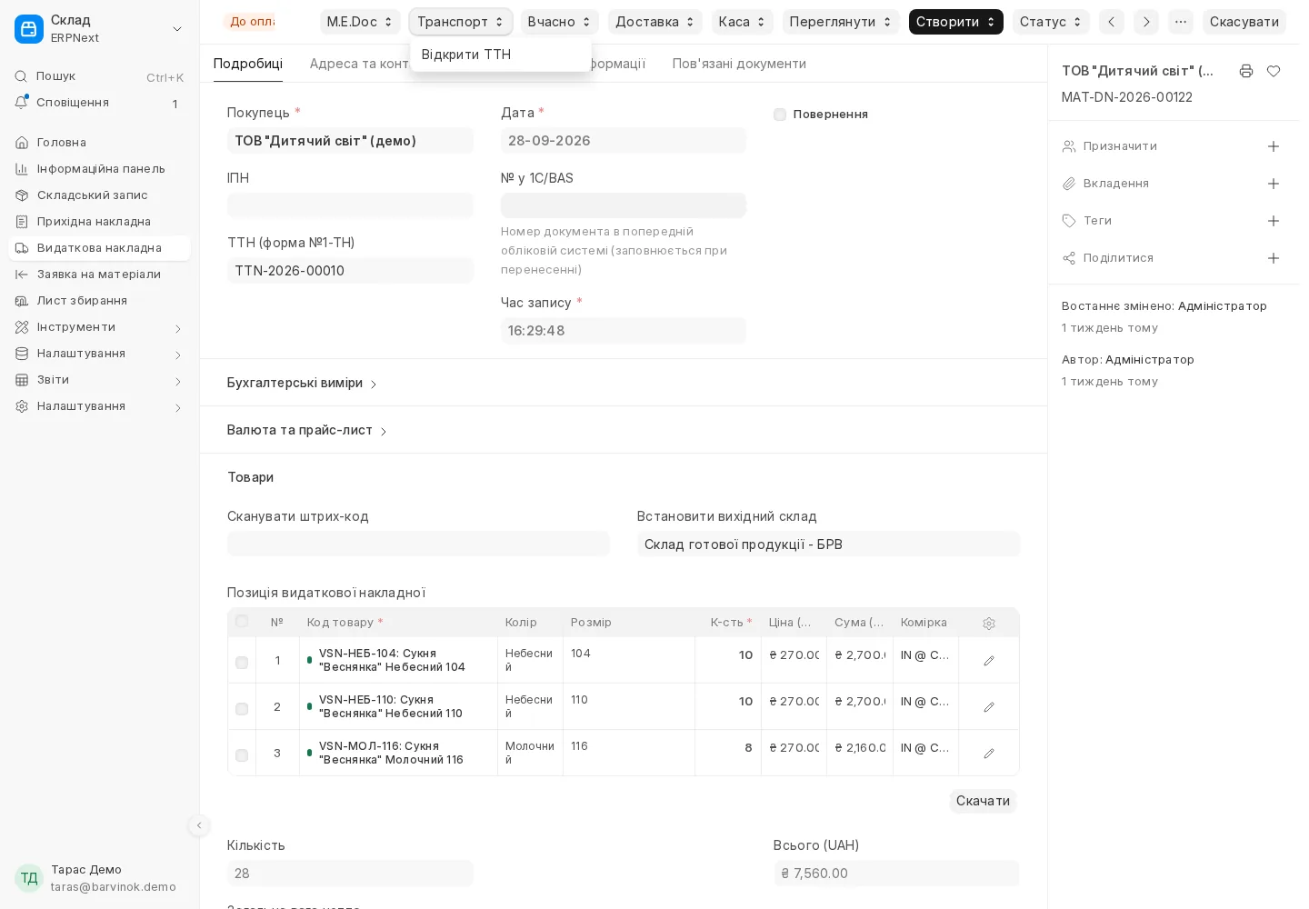This screenshot has height=909, width=1309.
Task: Open the Створити dropdown
Action: tap(955, 22)
